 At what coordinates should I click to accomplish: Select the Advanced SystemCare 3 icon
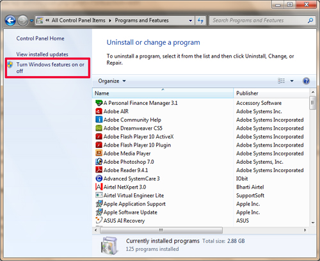[99, 178]
